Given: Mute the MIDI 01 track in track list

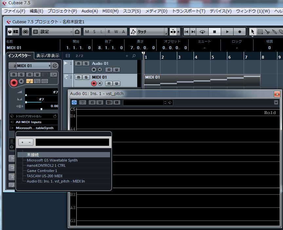Looking at the screenshot, I should (78, 77).
